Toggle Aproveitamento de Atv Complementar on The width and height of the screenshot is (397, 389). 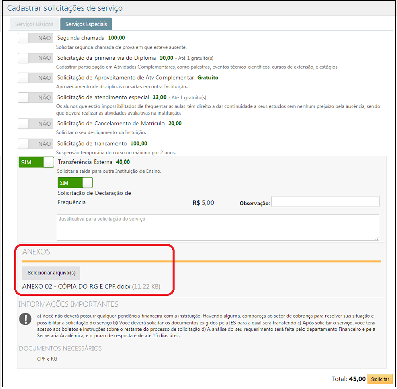point(35,78)
